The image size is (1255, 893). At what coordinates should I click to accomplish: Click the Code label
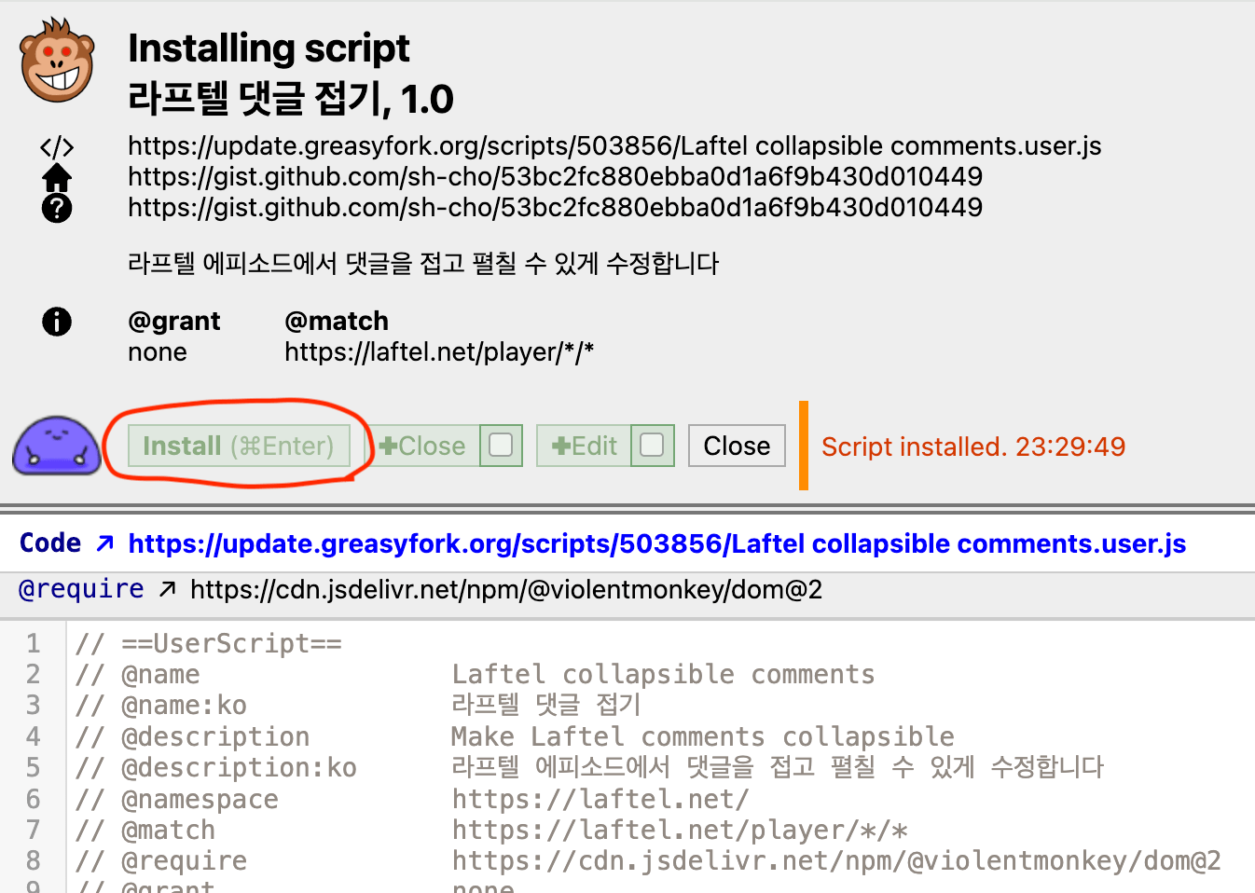point(50,543)
